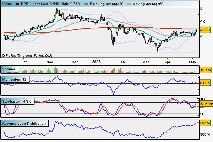
Task: Click the 'Oct' date axis label
Action: pyautogui.click(x=24, y=62)
